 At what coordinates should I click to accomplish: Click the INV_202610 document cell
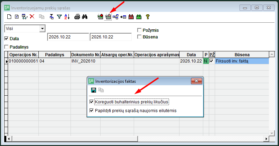[x=86, y=61]
